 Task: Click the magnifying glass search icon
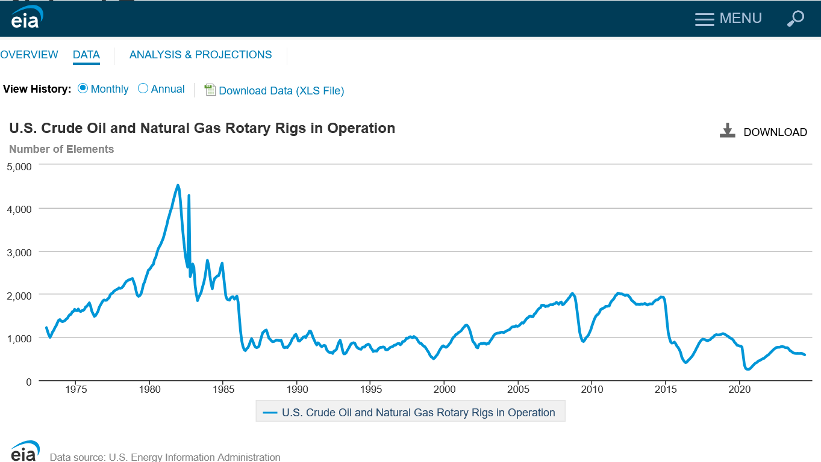(795, 19)
